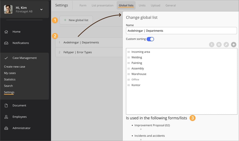Screen dimensions: 239x141
Task: Click the drag handle beside Welding
Action: point(129,58)
